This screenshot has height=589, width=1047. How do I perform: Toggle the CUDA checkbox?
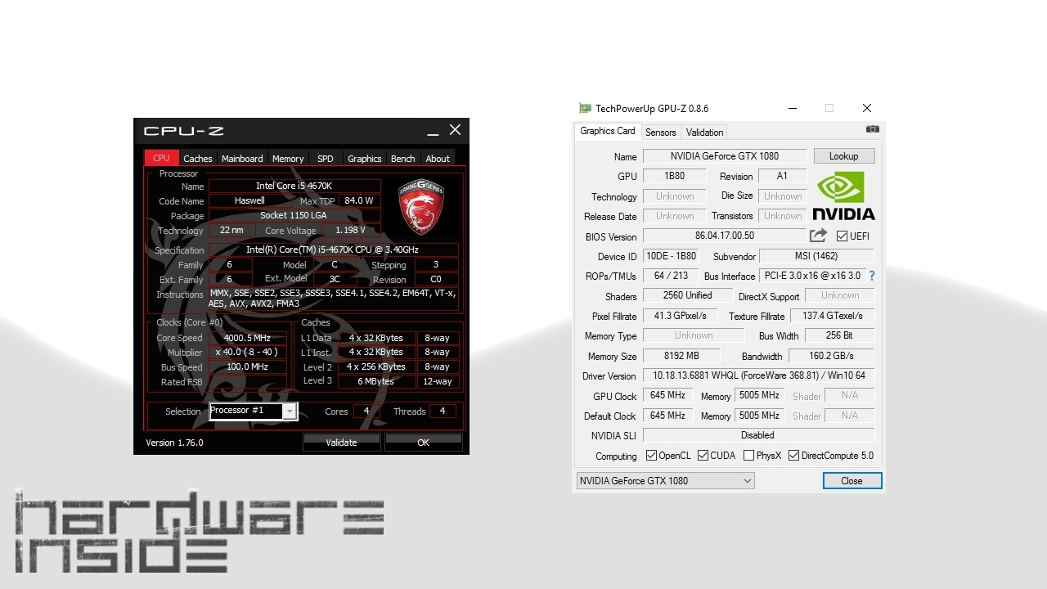[703, 456]
